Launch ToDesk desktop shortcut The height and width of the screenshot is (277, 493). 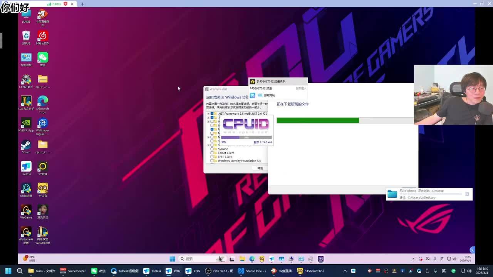tap(26, 169)
